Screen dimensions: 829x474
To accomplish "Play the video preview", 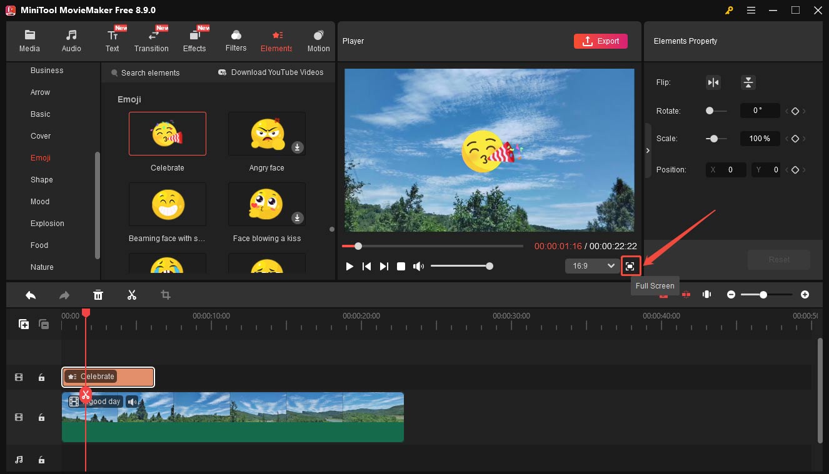I will pos(349,266).
